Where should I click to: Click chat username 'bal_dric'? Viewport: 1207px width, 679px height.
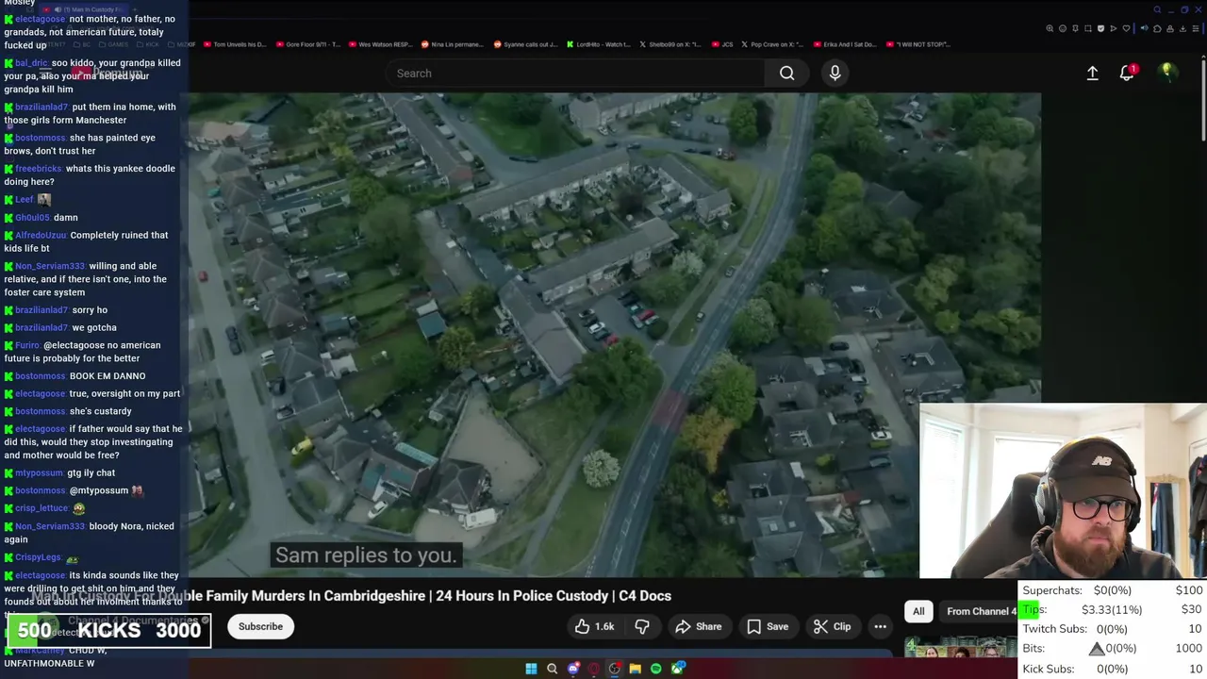pyautogui.click(x=31, y=63)
